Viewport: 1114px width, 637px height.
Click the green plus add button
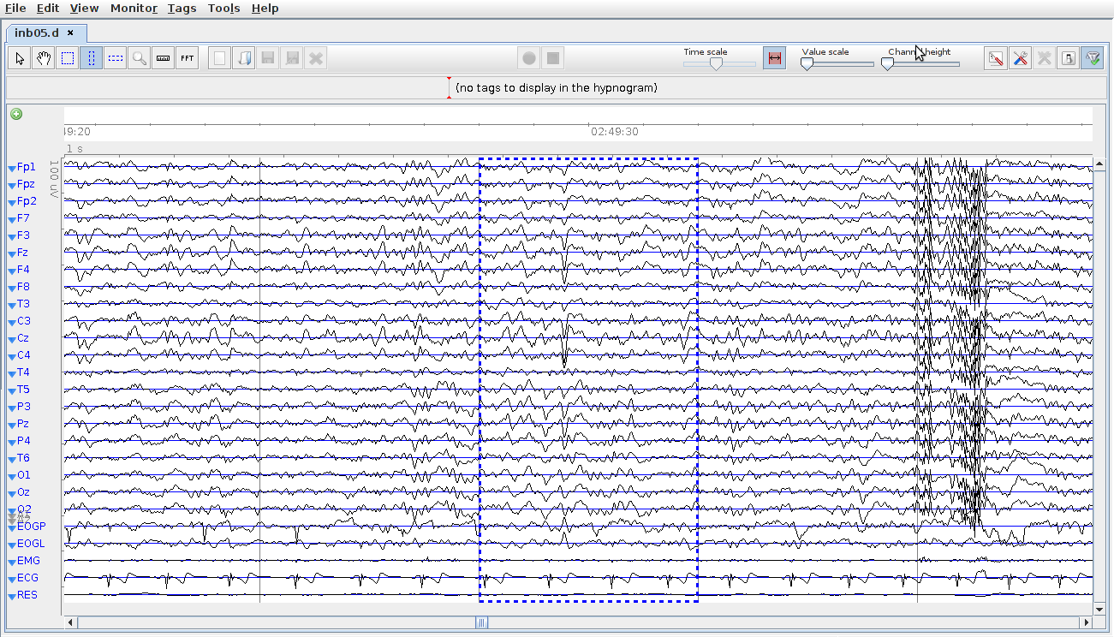pos(16,114)
